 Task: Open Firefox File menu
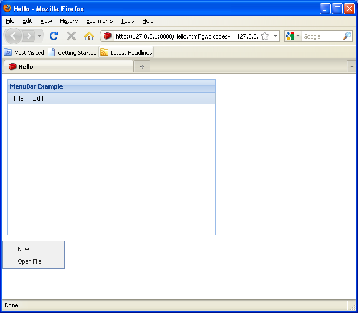[10, 21]
